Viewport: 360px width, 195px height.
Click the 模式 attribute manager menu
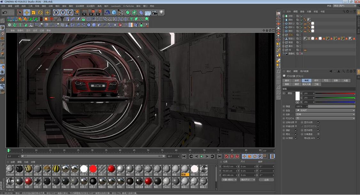click(289, 71)
